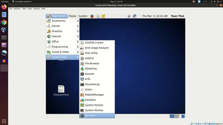Viewport: 223px width, 125px height.
Task: Click the volume speaker icon in panel
Action: coord(129,16)
